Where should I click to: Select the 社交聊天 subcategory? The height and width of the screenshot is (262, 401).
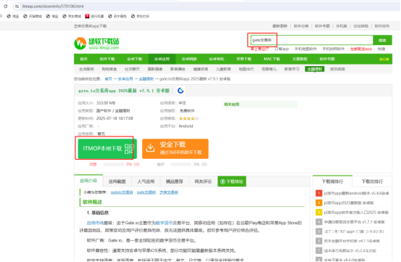pos(132,69)
